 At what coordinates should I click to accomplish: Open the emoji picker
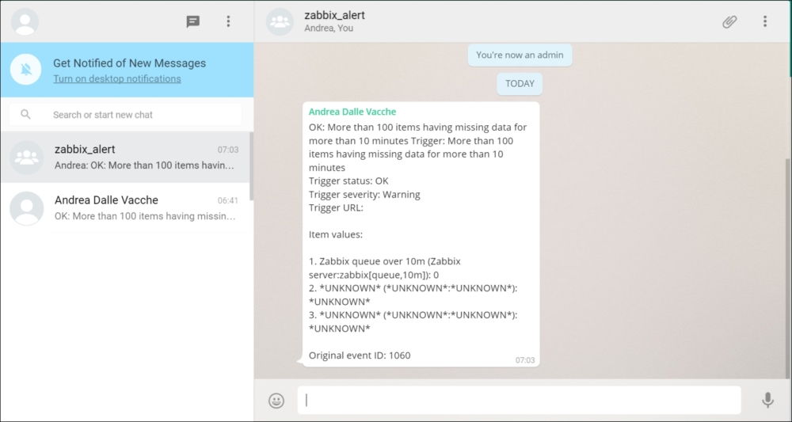[x=276, y=401]
